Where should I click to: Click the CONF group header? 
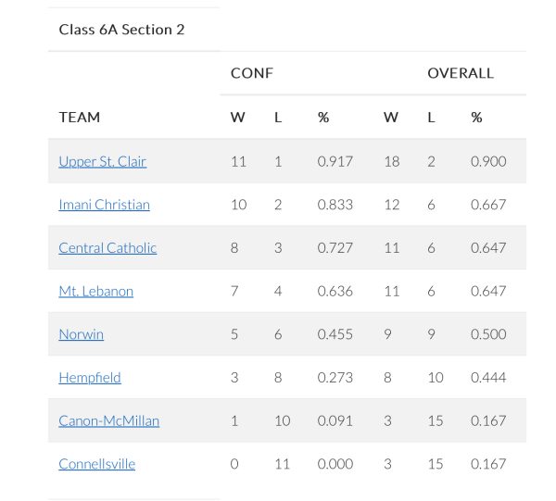(252, 73)
